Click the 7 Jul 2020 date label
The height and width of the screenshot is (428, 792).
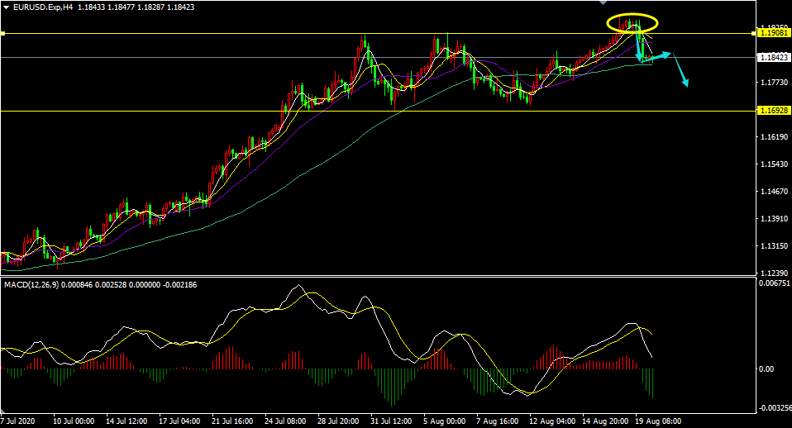point(18,421)
